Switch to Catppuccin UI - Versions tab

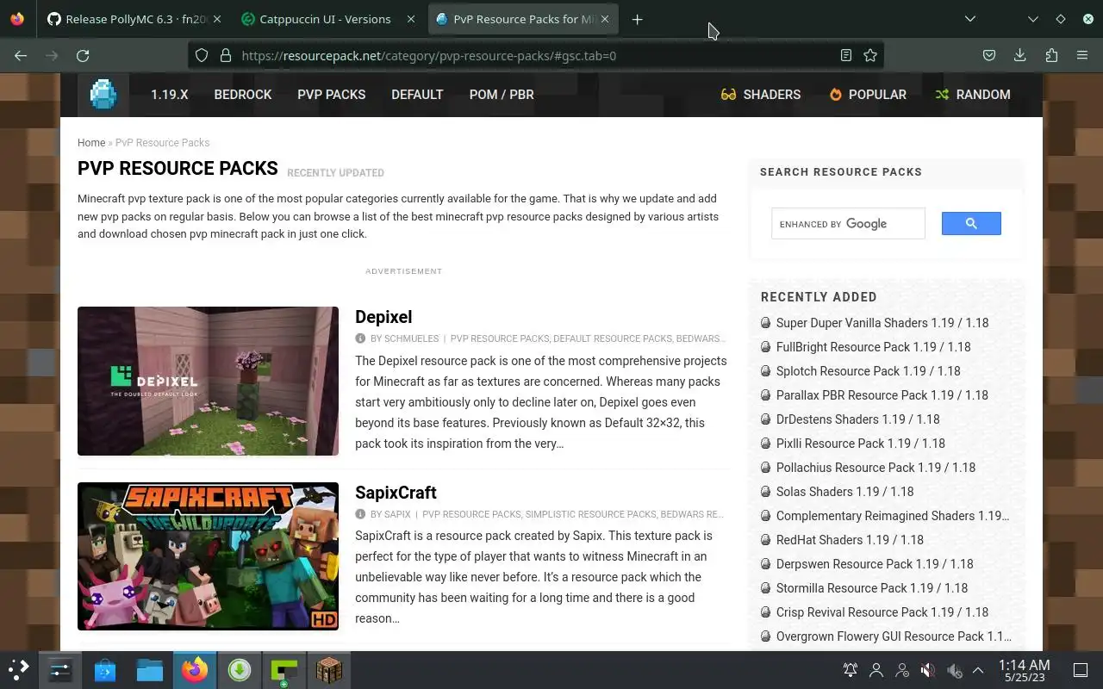click(326, 19)
